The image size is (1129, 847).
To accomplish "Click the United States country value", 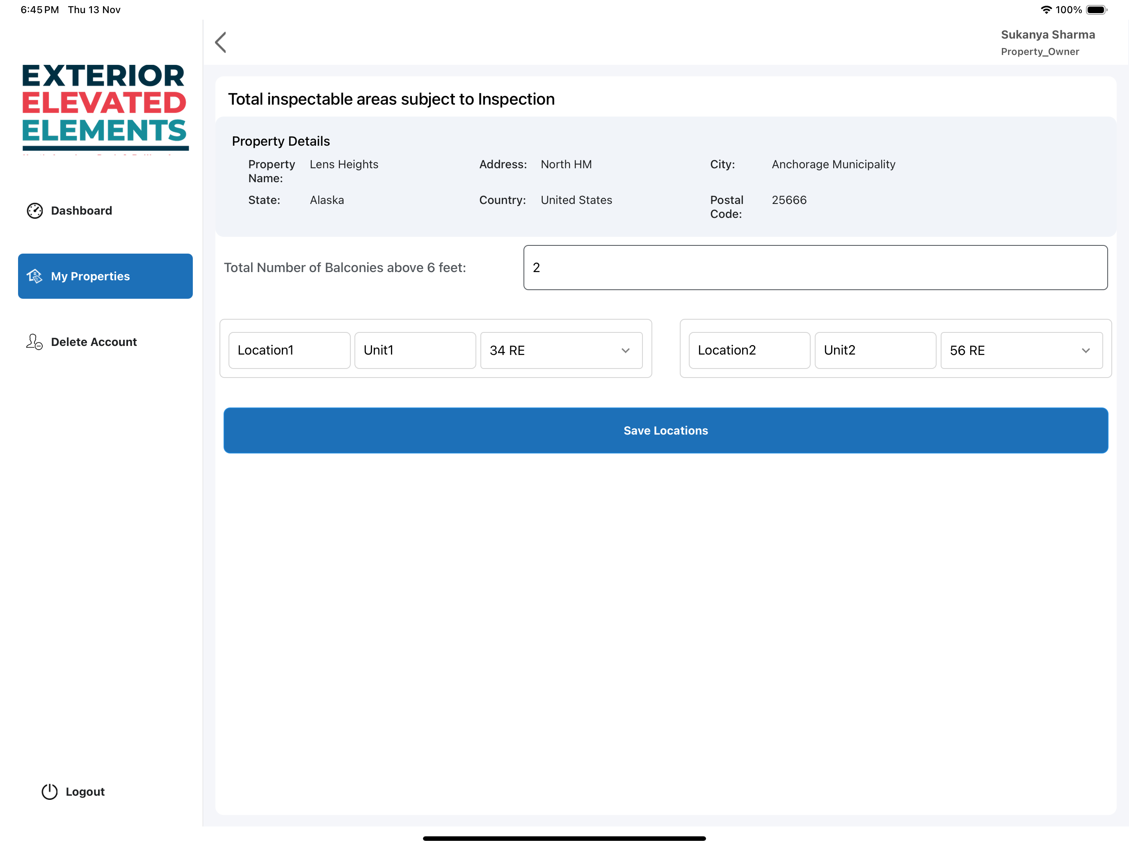I will (x=576, y=200).
